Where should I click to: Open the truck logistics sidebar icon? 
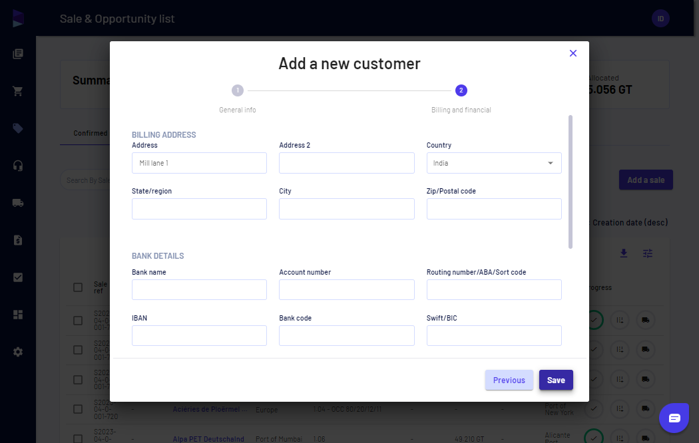pyautogui.click(x=18, y=203)
